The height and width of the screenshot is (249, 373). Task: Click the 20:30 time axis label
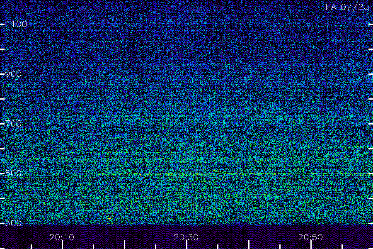click(186, 237)
